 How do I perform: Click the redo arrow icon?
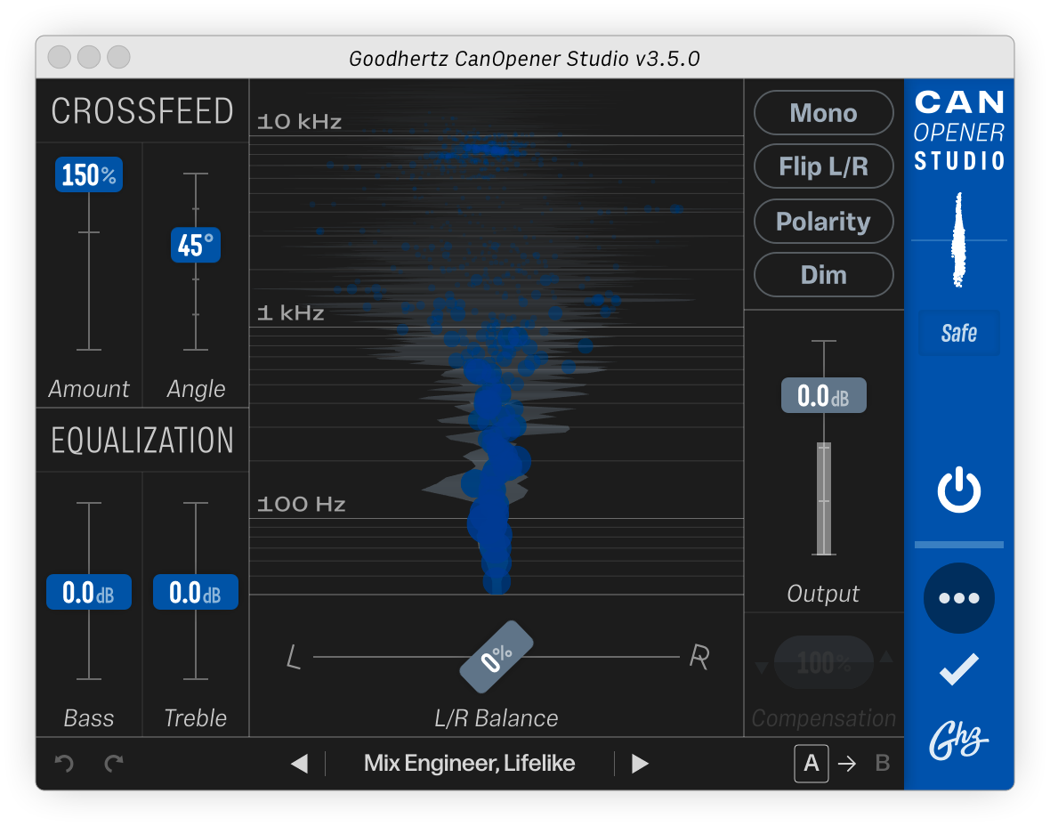point(114,763)
